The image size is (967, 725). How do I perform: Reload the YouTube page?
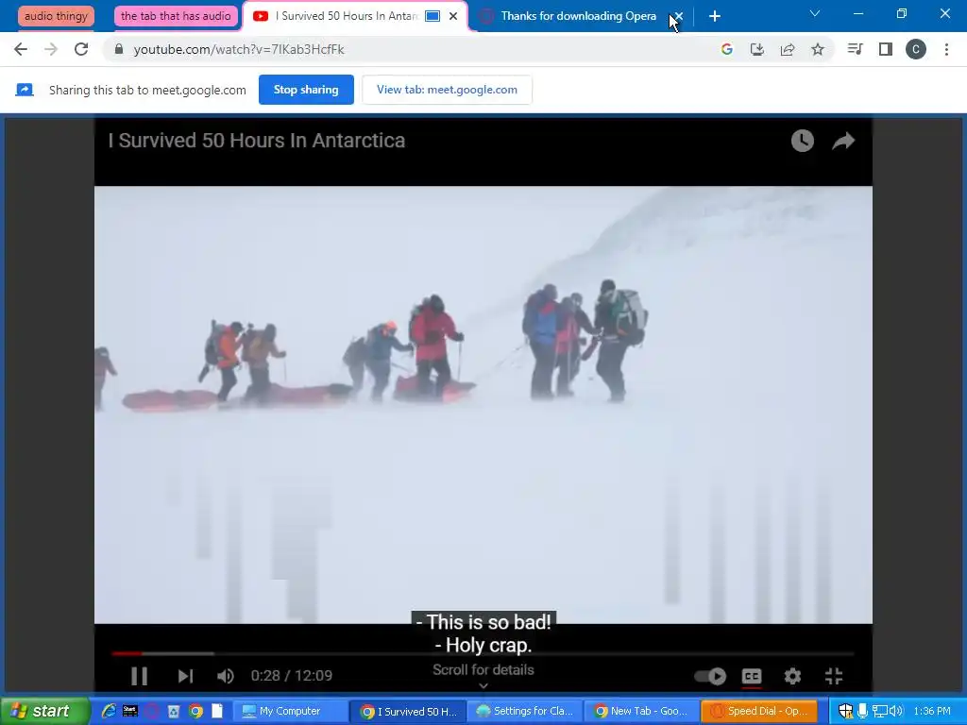point(81,49)
